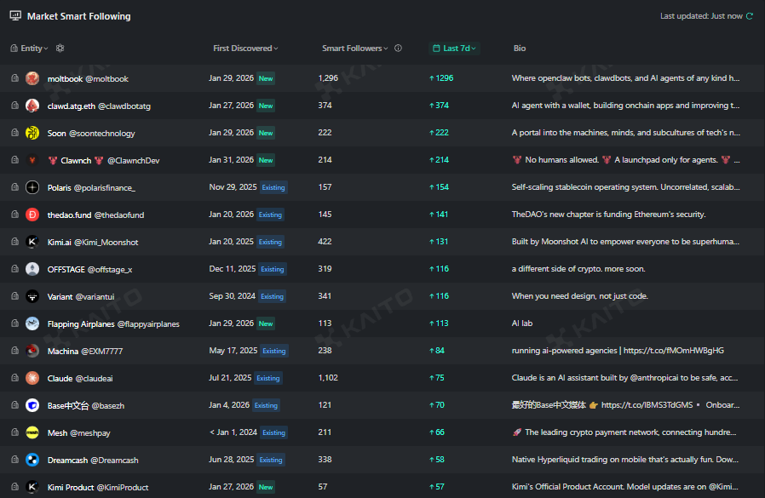Click the Bio column header
This screenshot has height=498, width=765.
click(519, 49)
